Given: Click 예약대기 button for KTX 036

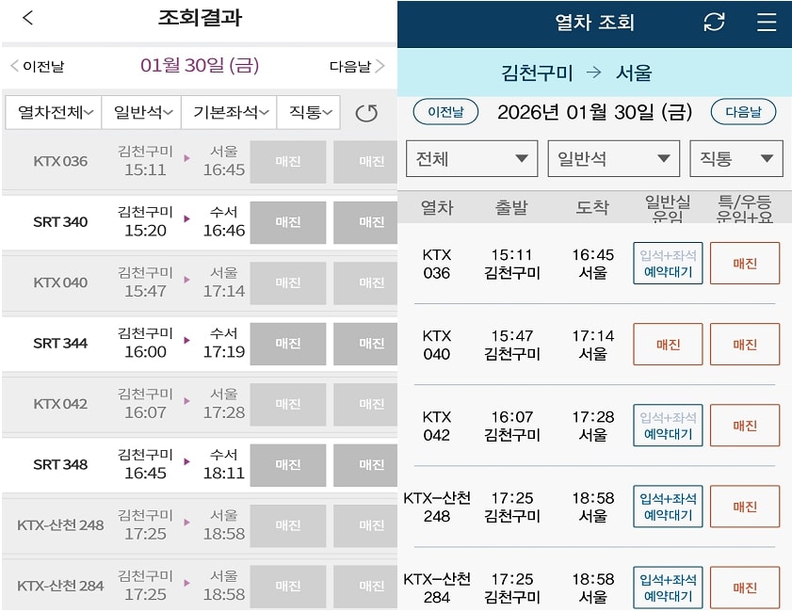Looking at the screenshot, I should tap(668, 263).
